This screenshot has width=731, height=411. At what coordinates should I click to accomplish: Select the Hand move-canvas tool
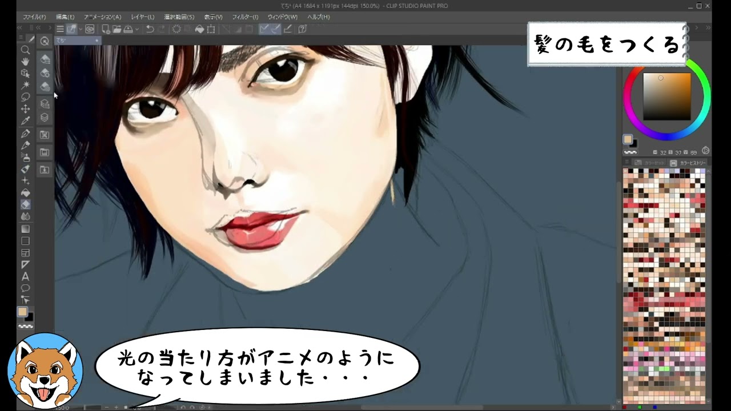coord(25,62)
